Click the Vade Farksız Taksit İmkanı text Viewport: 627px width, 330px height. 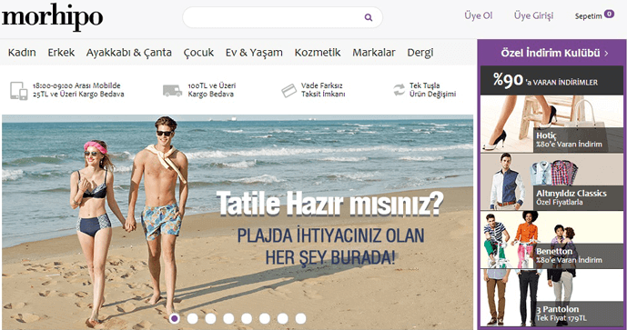tap(323, 90)
